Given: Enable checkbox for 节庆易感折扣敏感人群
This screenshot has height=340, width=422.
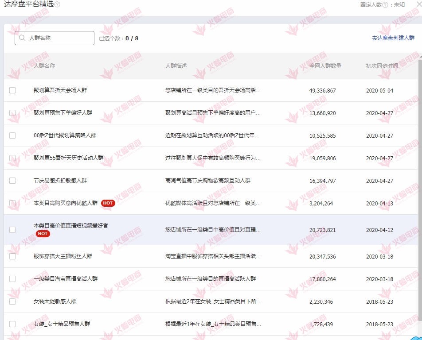Looking at the screenshot, I should 12,181.
